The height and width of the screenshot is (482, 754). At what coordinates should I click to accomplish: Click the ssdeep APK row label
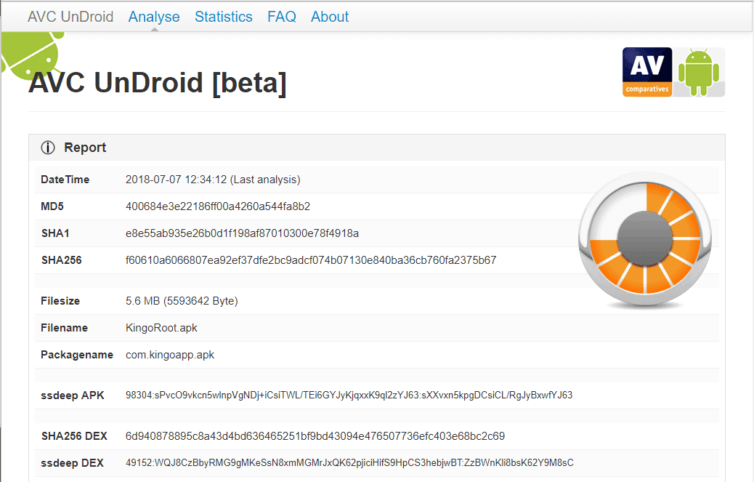coord(73,395)
